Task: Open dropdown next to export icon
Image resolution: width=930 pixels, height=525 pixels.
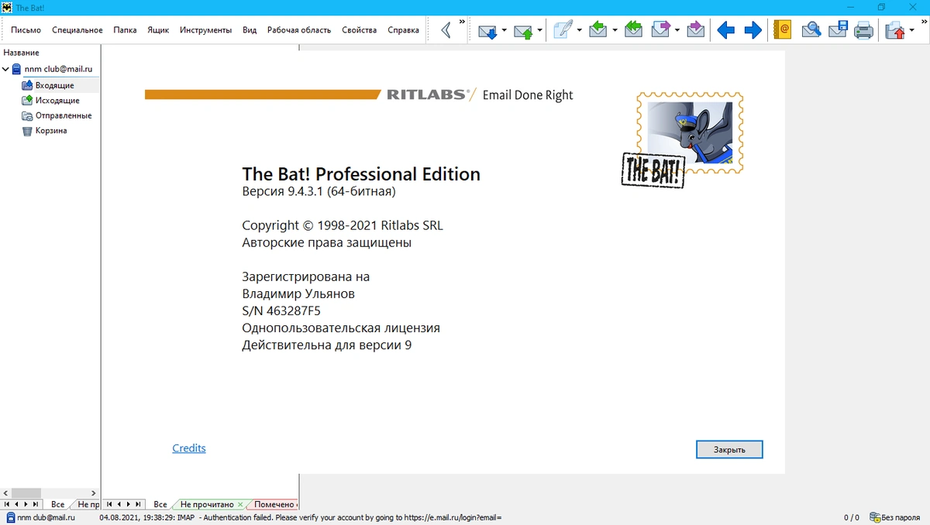Action: (911, 31)
